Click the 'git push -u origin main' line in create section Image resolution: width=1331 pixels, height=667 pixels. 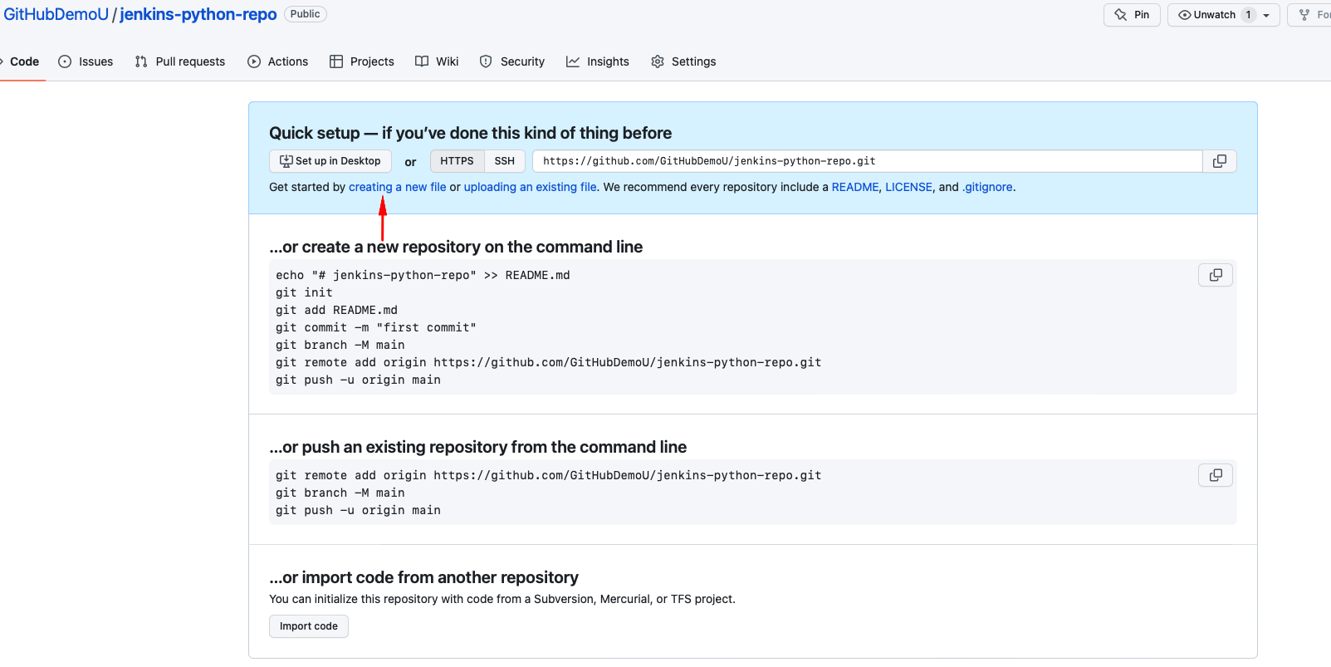[358, 380]
